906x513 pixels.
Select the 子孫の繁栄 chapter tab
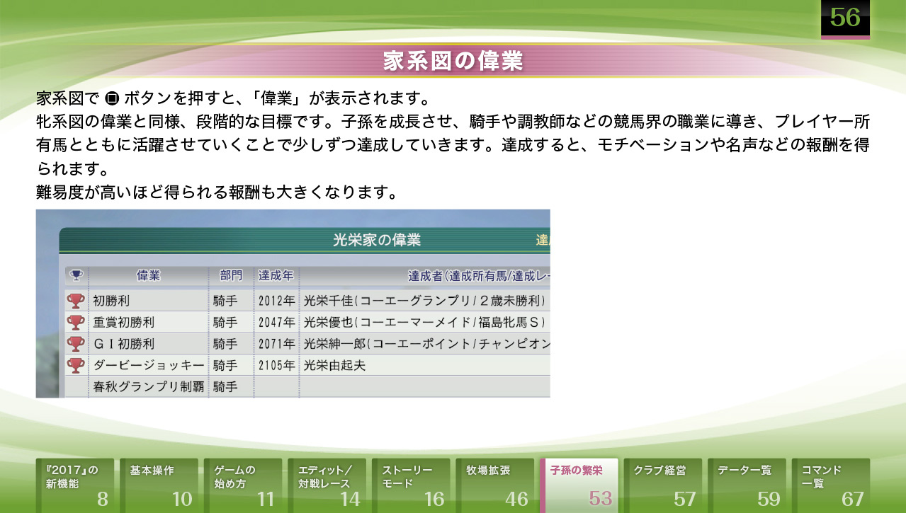point(579,485)
